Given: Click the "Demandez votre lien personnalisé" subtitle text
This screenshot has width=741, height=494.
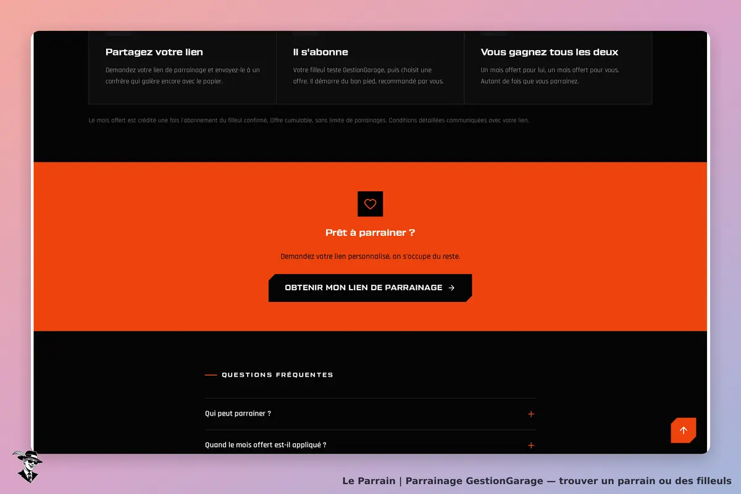Looking at the screenshot, I should coord(370,256).
